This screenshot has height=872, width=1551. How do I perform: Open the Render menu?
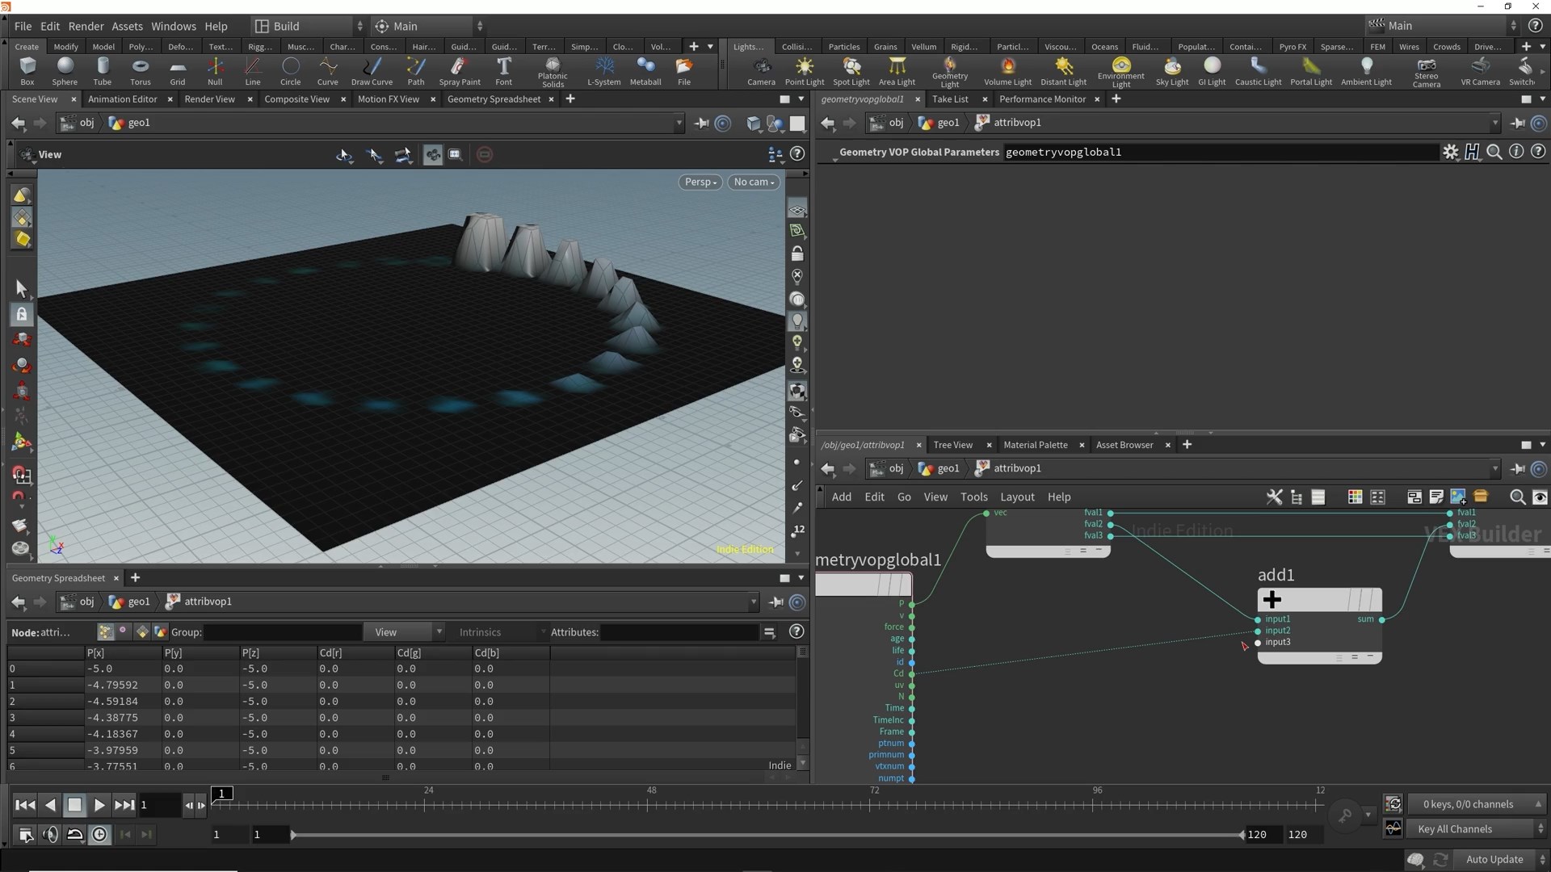(x=86, y=26)
